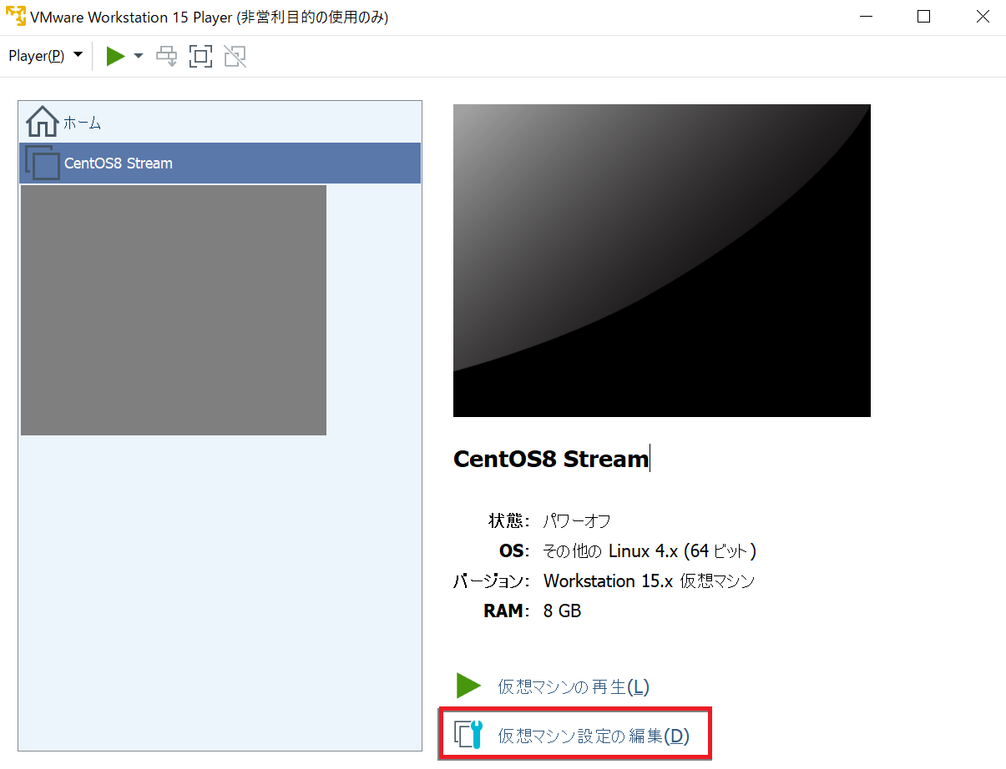
Task: Click the large green play icon beside 仮想マシンの再生
Action: (x=468, y=686)
